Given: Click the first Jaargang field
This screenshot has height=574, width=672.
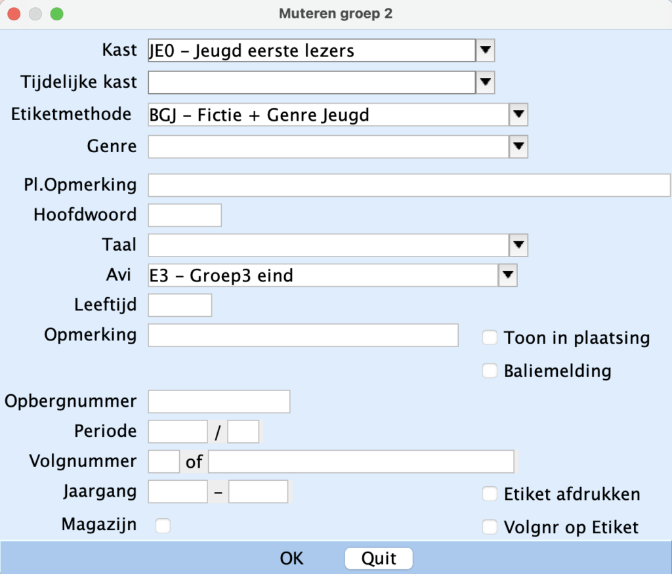Looking at the screenshot, I should pyautogui.click(x=178, y=491).
